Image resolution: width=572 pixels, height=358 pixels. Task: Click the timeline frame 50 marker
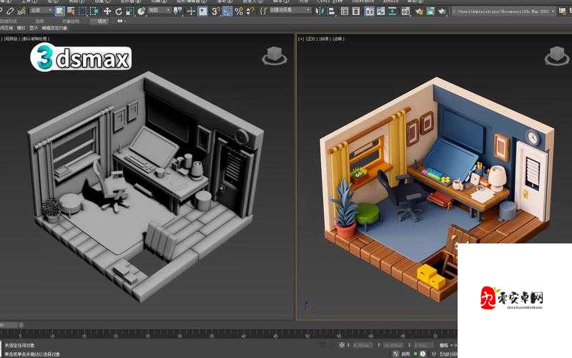pyautogui.click(x=307, y=336)
